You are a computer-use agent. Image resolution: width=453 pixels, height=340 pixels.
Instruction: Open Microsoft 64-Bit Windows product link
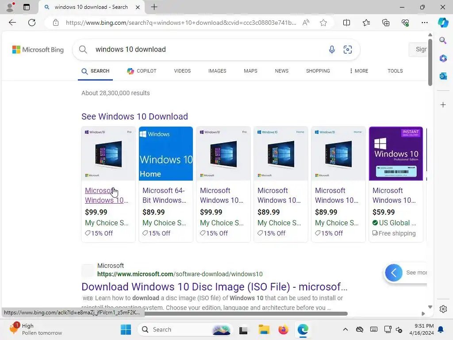click(164, 195)
